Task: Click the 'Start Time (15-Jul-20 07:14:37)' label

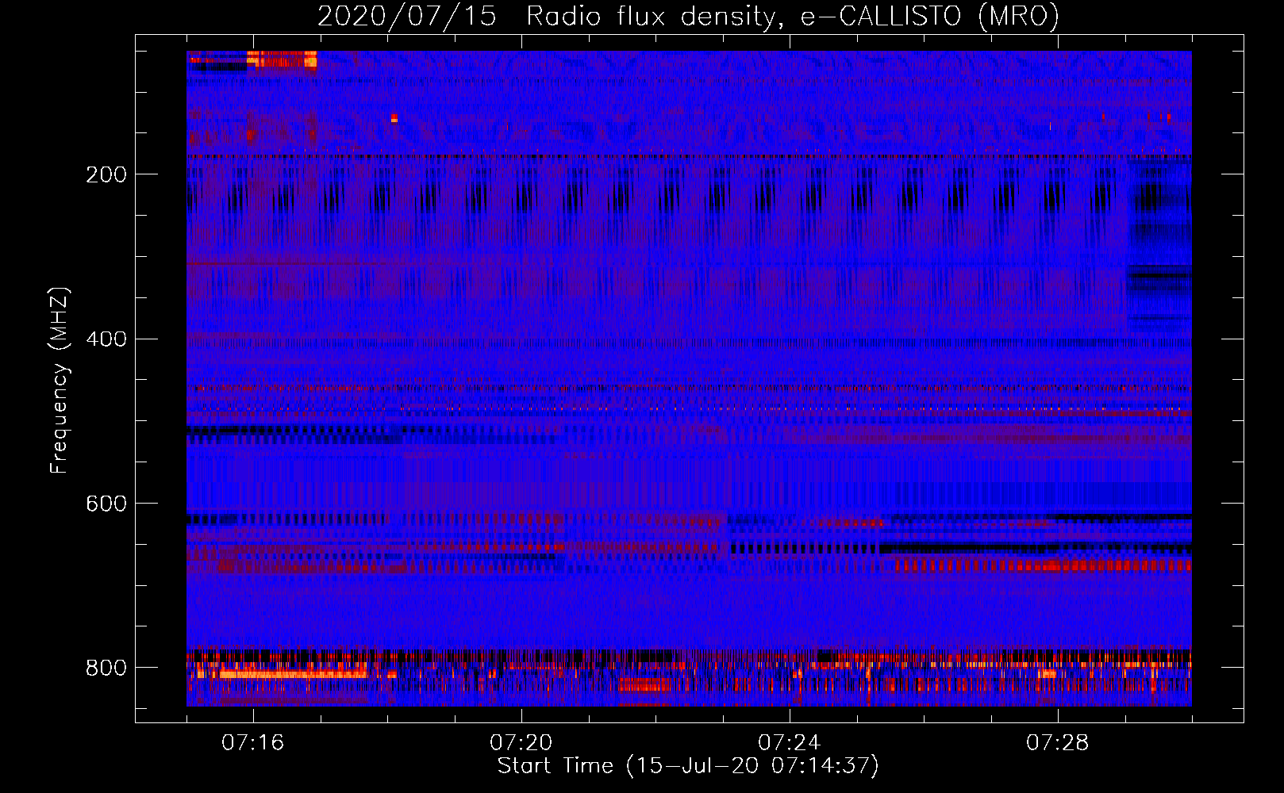Action: click(x=688, y=765)
